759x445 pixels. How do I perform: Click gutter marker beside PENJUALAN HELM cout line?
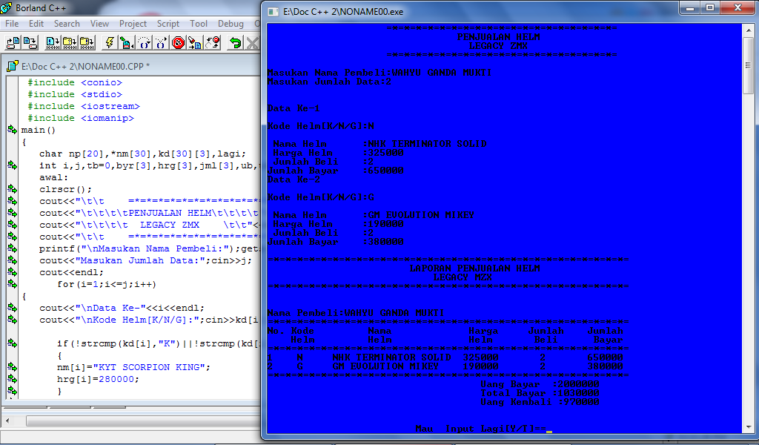tap(12, 213)
